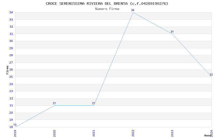This screenshot has height=138, width=214.
Task: Click the 2021 x-axis year label
Action: pos(94,133)
